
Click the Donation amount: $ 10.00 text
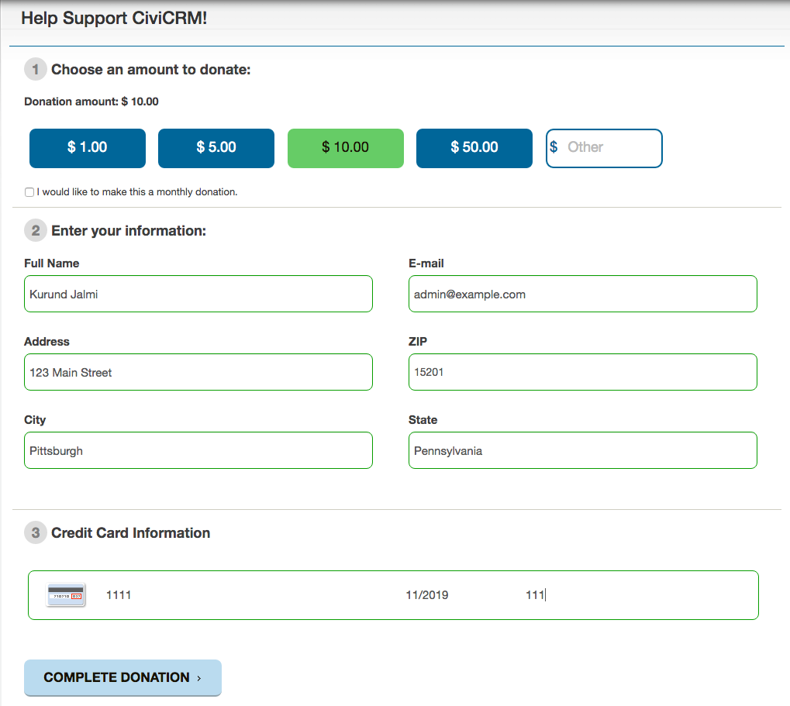point(91,102)
